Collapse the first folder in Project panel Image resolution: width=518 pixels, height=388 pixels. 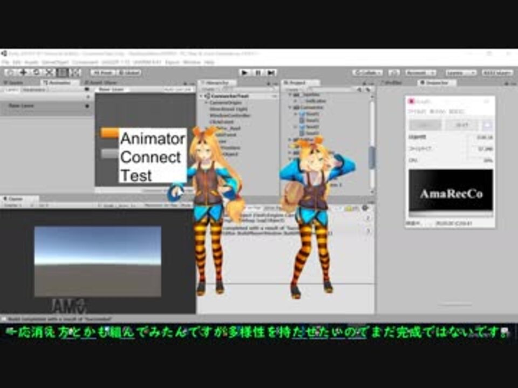pyautogui.click(x=290, y=94)
